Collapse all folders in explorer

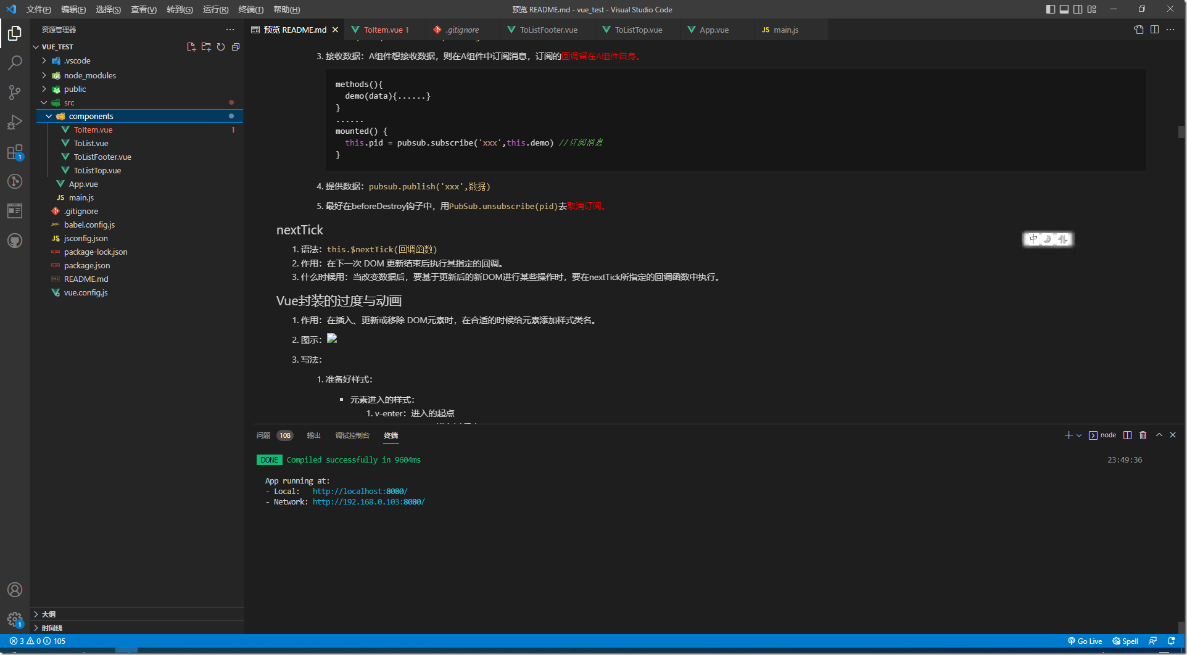coord(236,47)
